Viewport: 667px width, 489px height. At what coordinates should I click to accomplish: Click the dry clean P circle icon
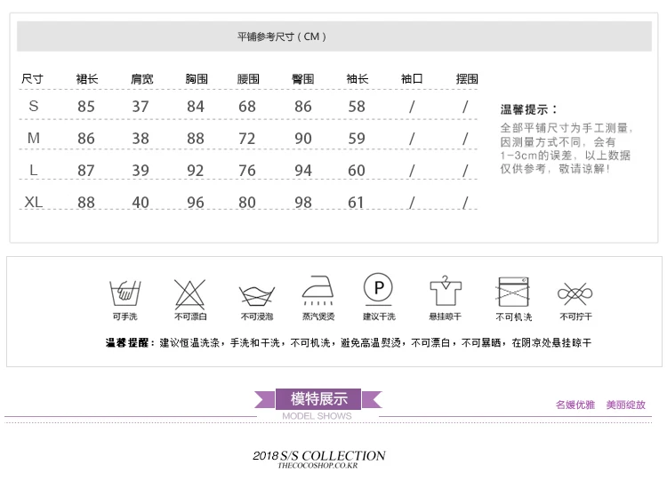coord(378,289)
